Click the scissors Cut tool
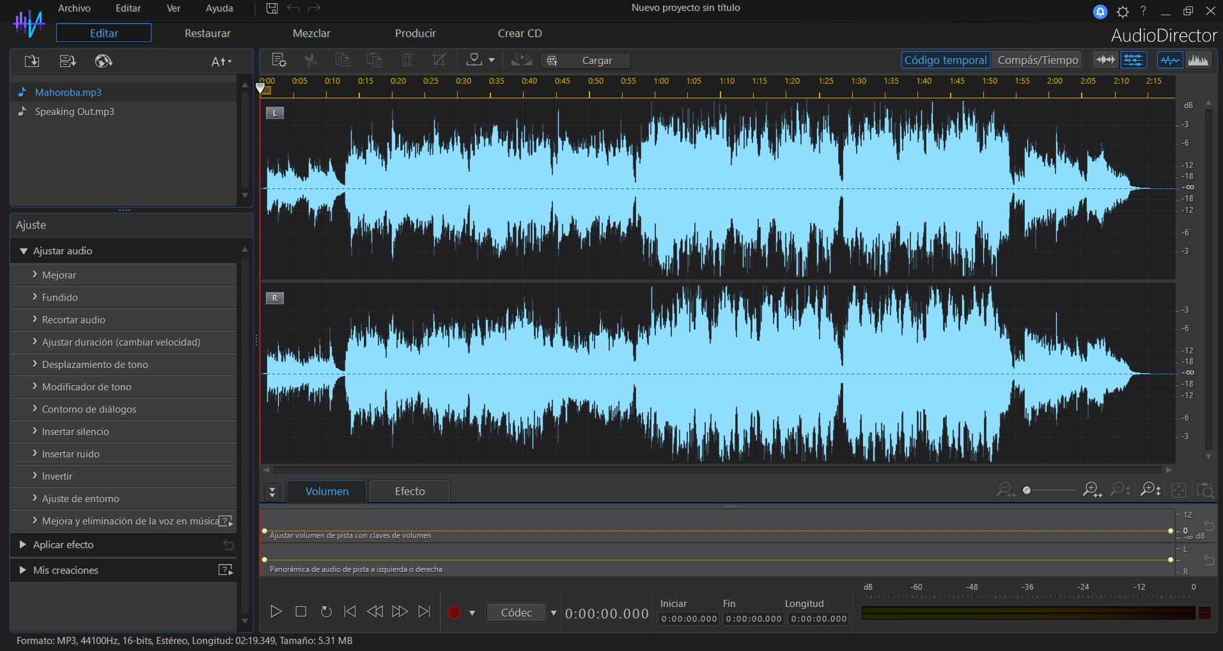The image size is (1223, 651). (x=311, y=60)
